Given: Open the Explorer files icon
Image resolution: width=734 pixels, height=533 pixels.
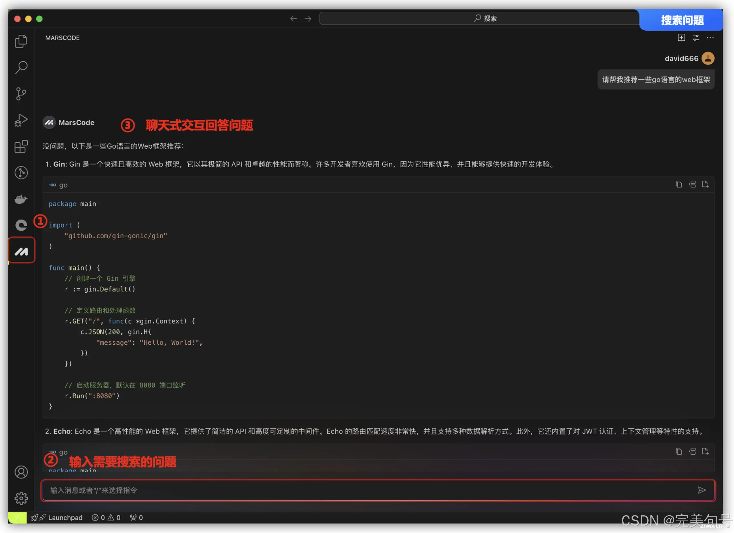Looking at the screenshot, I should coord(21,41).
